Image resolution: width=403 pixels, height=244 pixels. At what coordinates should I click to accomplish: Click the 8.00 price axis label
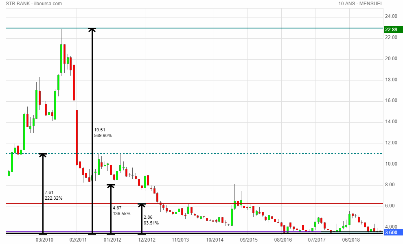pos(390,184)
